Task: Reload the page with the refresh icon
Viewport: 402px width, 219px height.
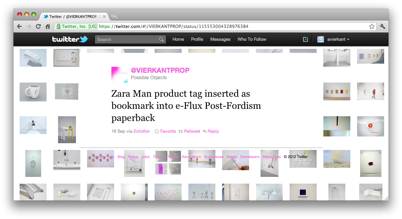Action: click(38, 26)
